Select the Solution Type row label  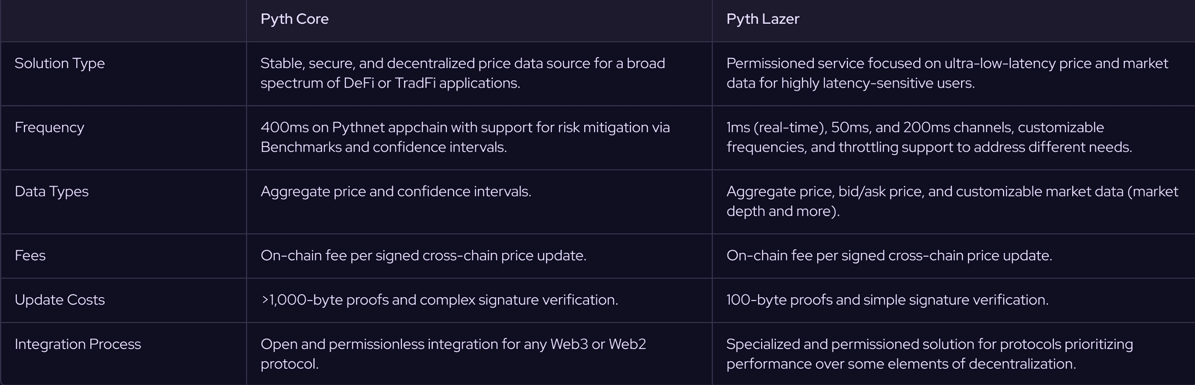pyautogui.click(x=60, y=63)
